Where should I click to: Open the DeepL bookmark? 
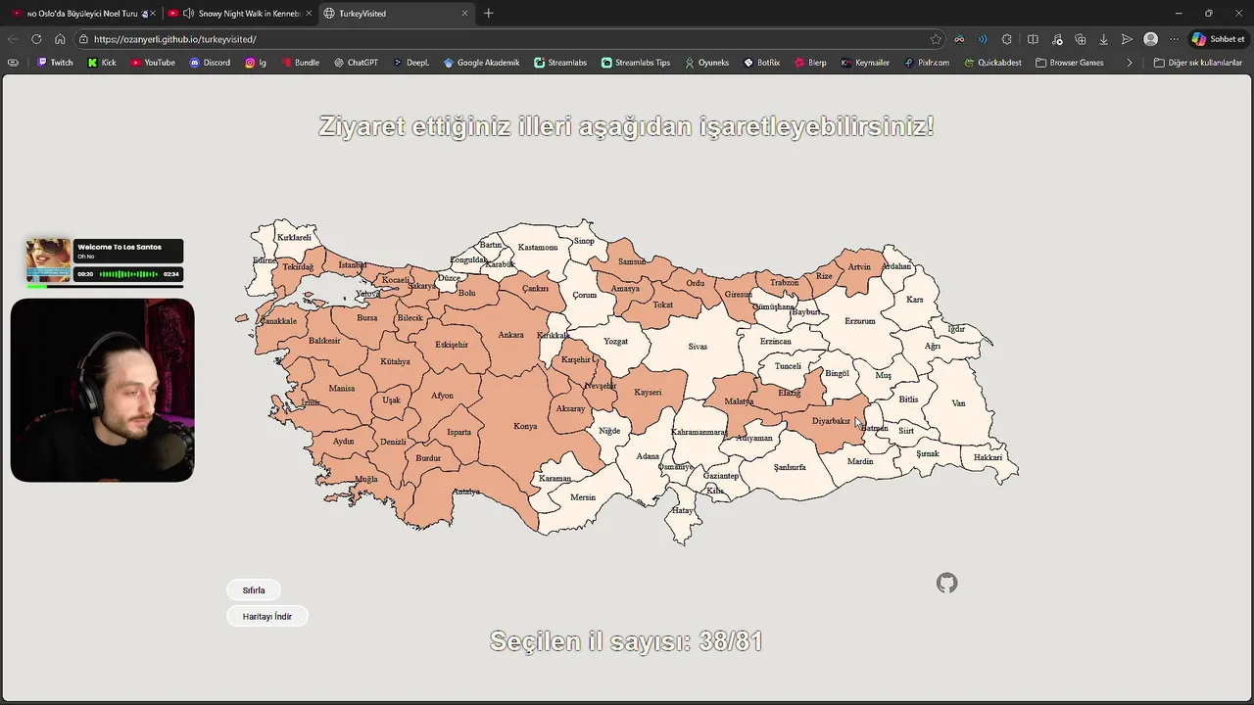411,63
